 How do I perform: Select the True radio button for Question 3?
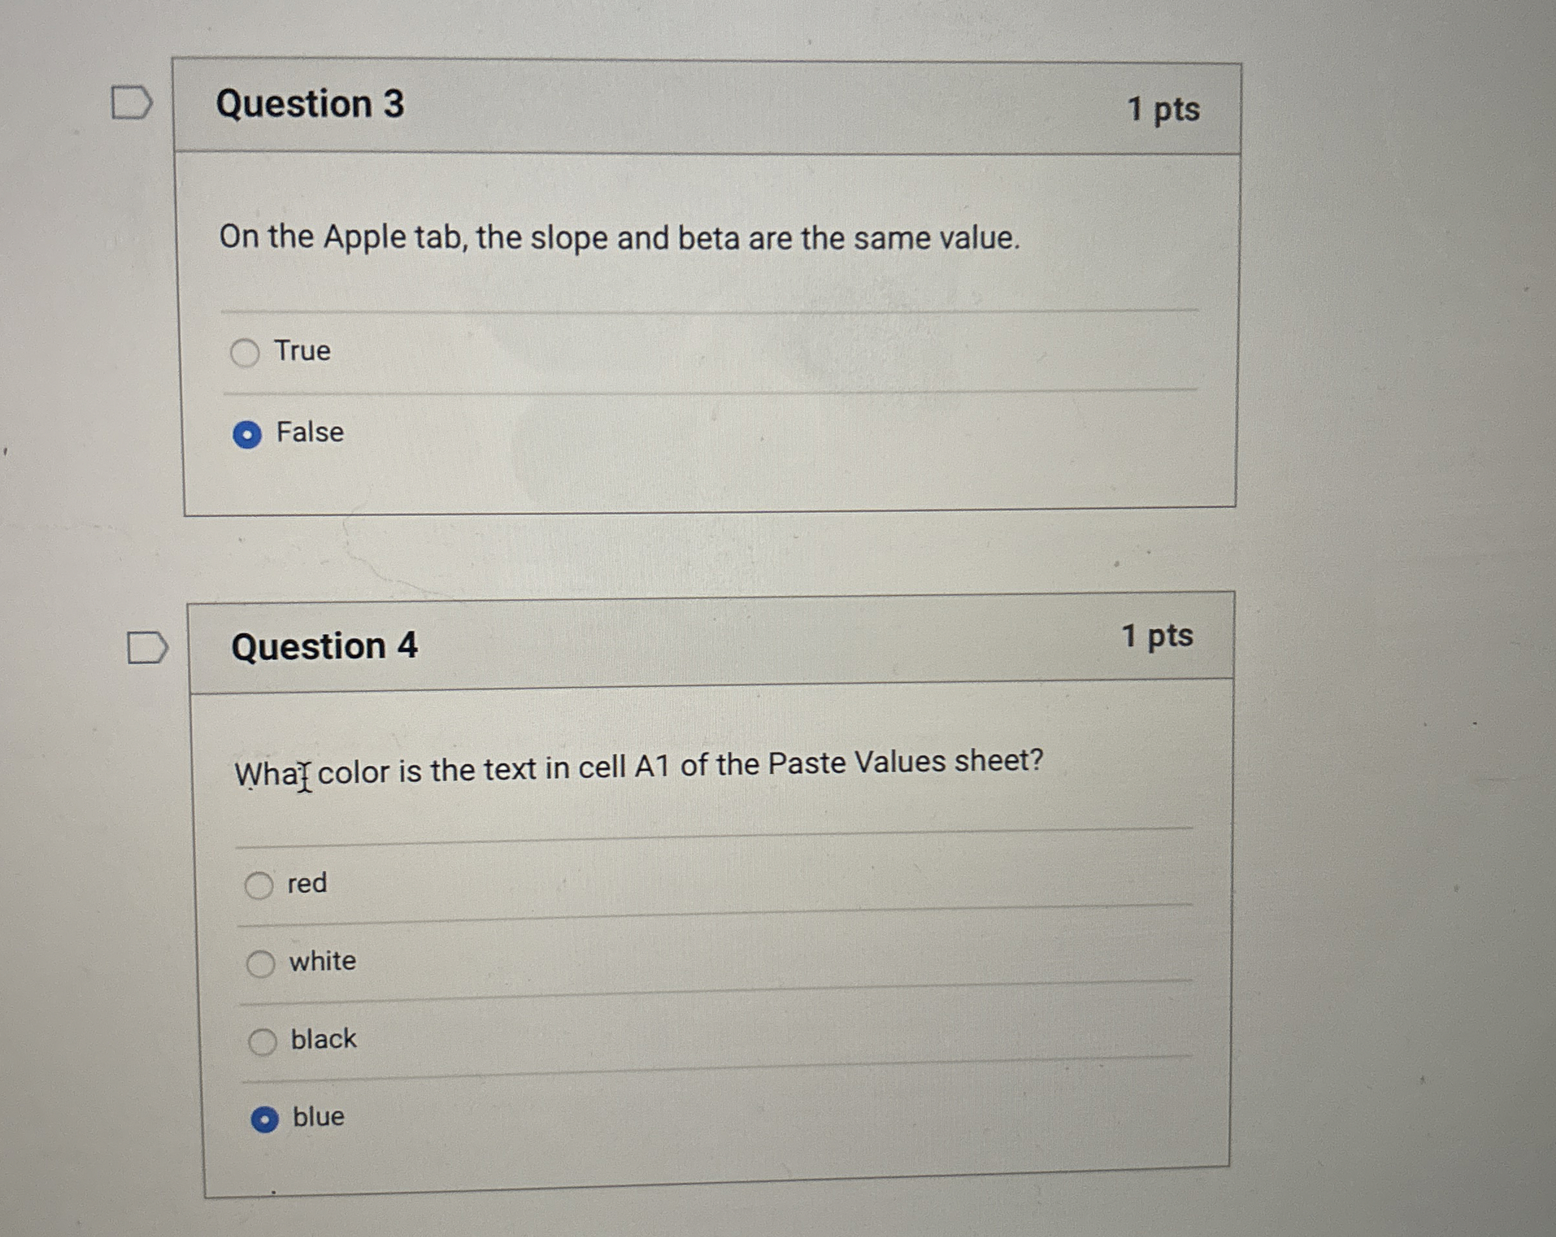(x=245, y=353)
